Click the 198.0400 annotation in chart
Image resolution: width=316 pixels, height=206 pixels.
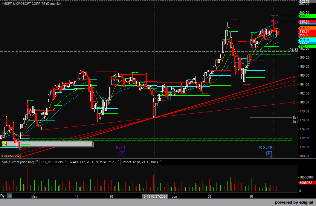pyautogui.click(x=288, y=21)
